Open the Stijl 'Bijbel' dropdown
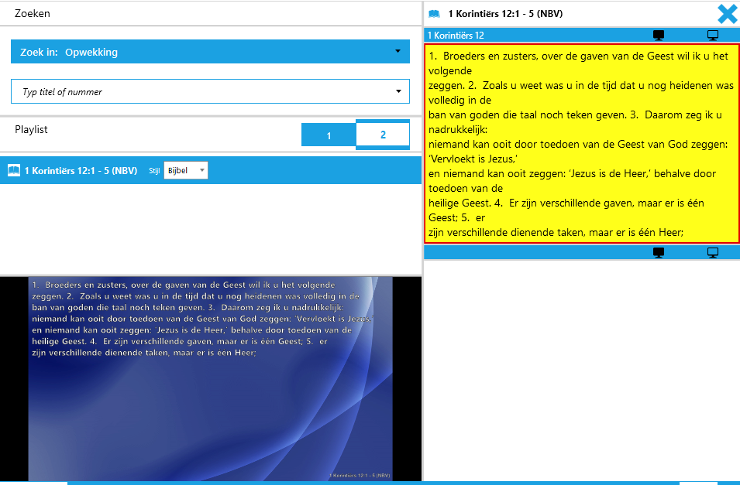 coord(185,170)
